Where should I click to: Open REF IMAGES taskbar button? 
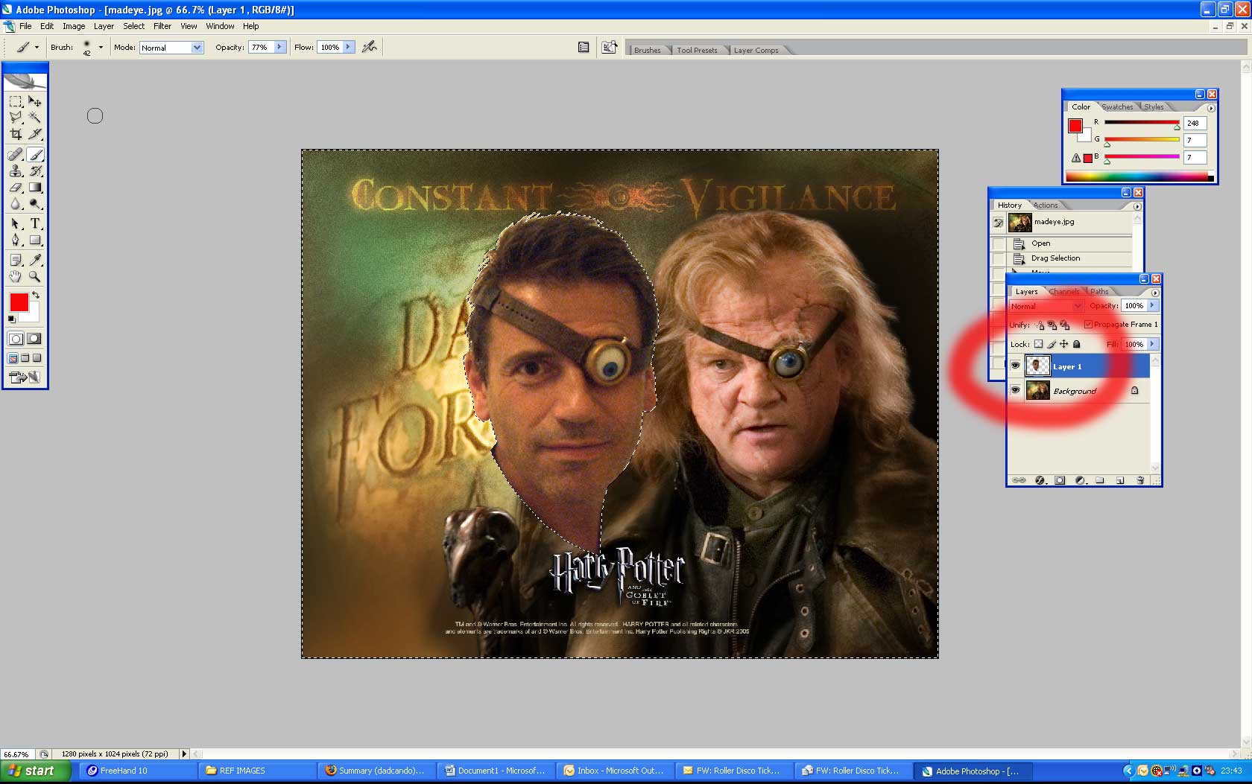[x=258, y=771]
